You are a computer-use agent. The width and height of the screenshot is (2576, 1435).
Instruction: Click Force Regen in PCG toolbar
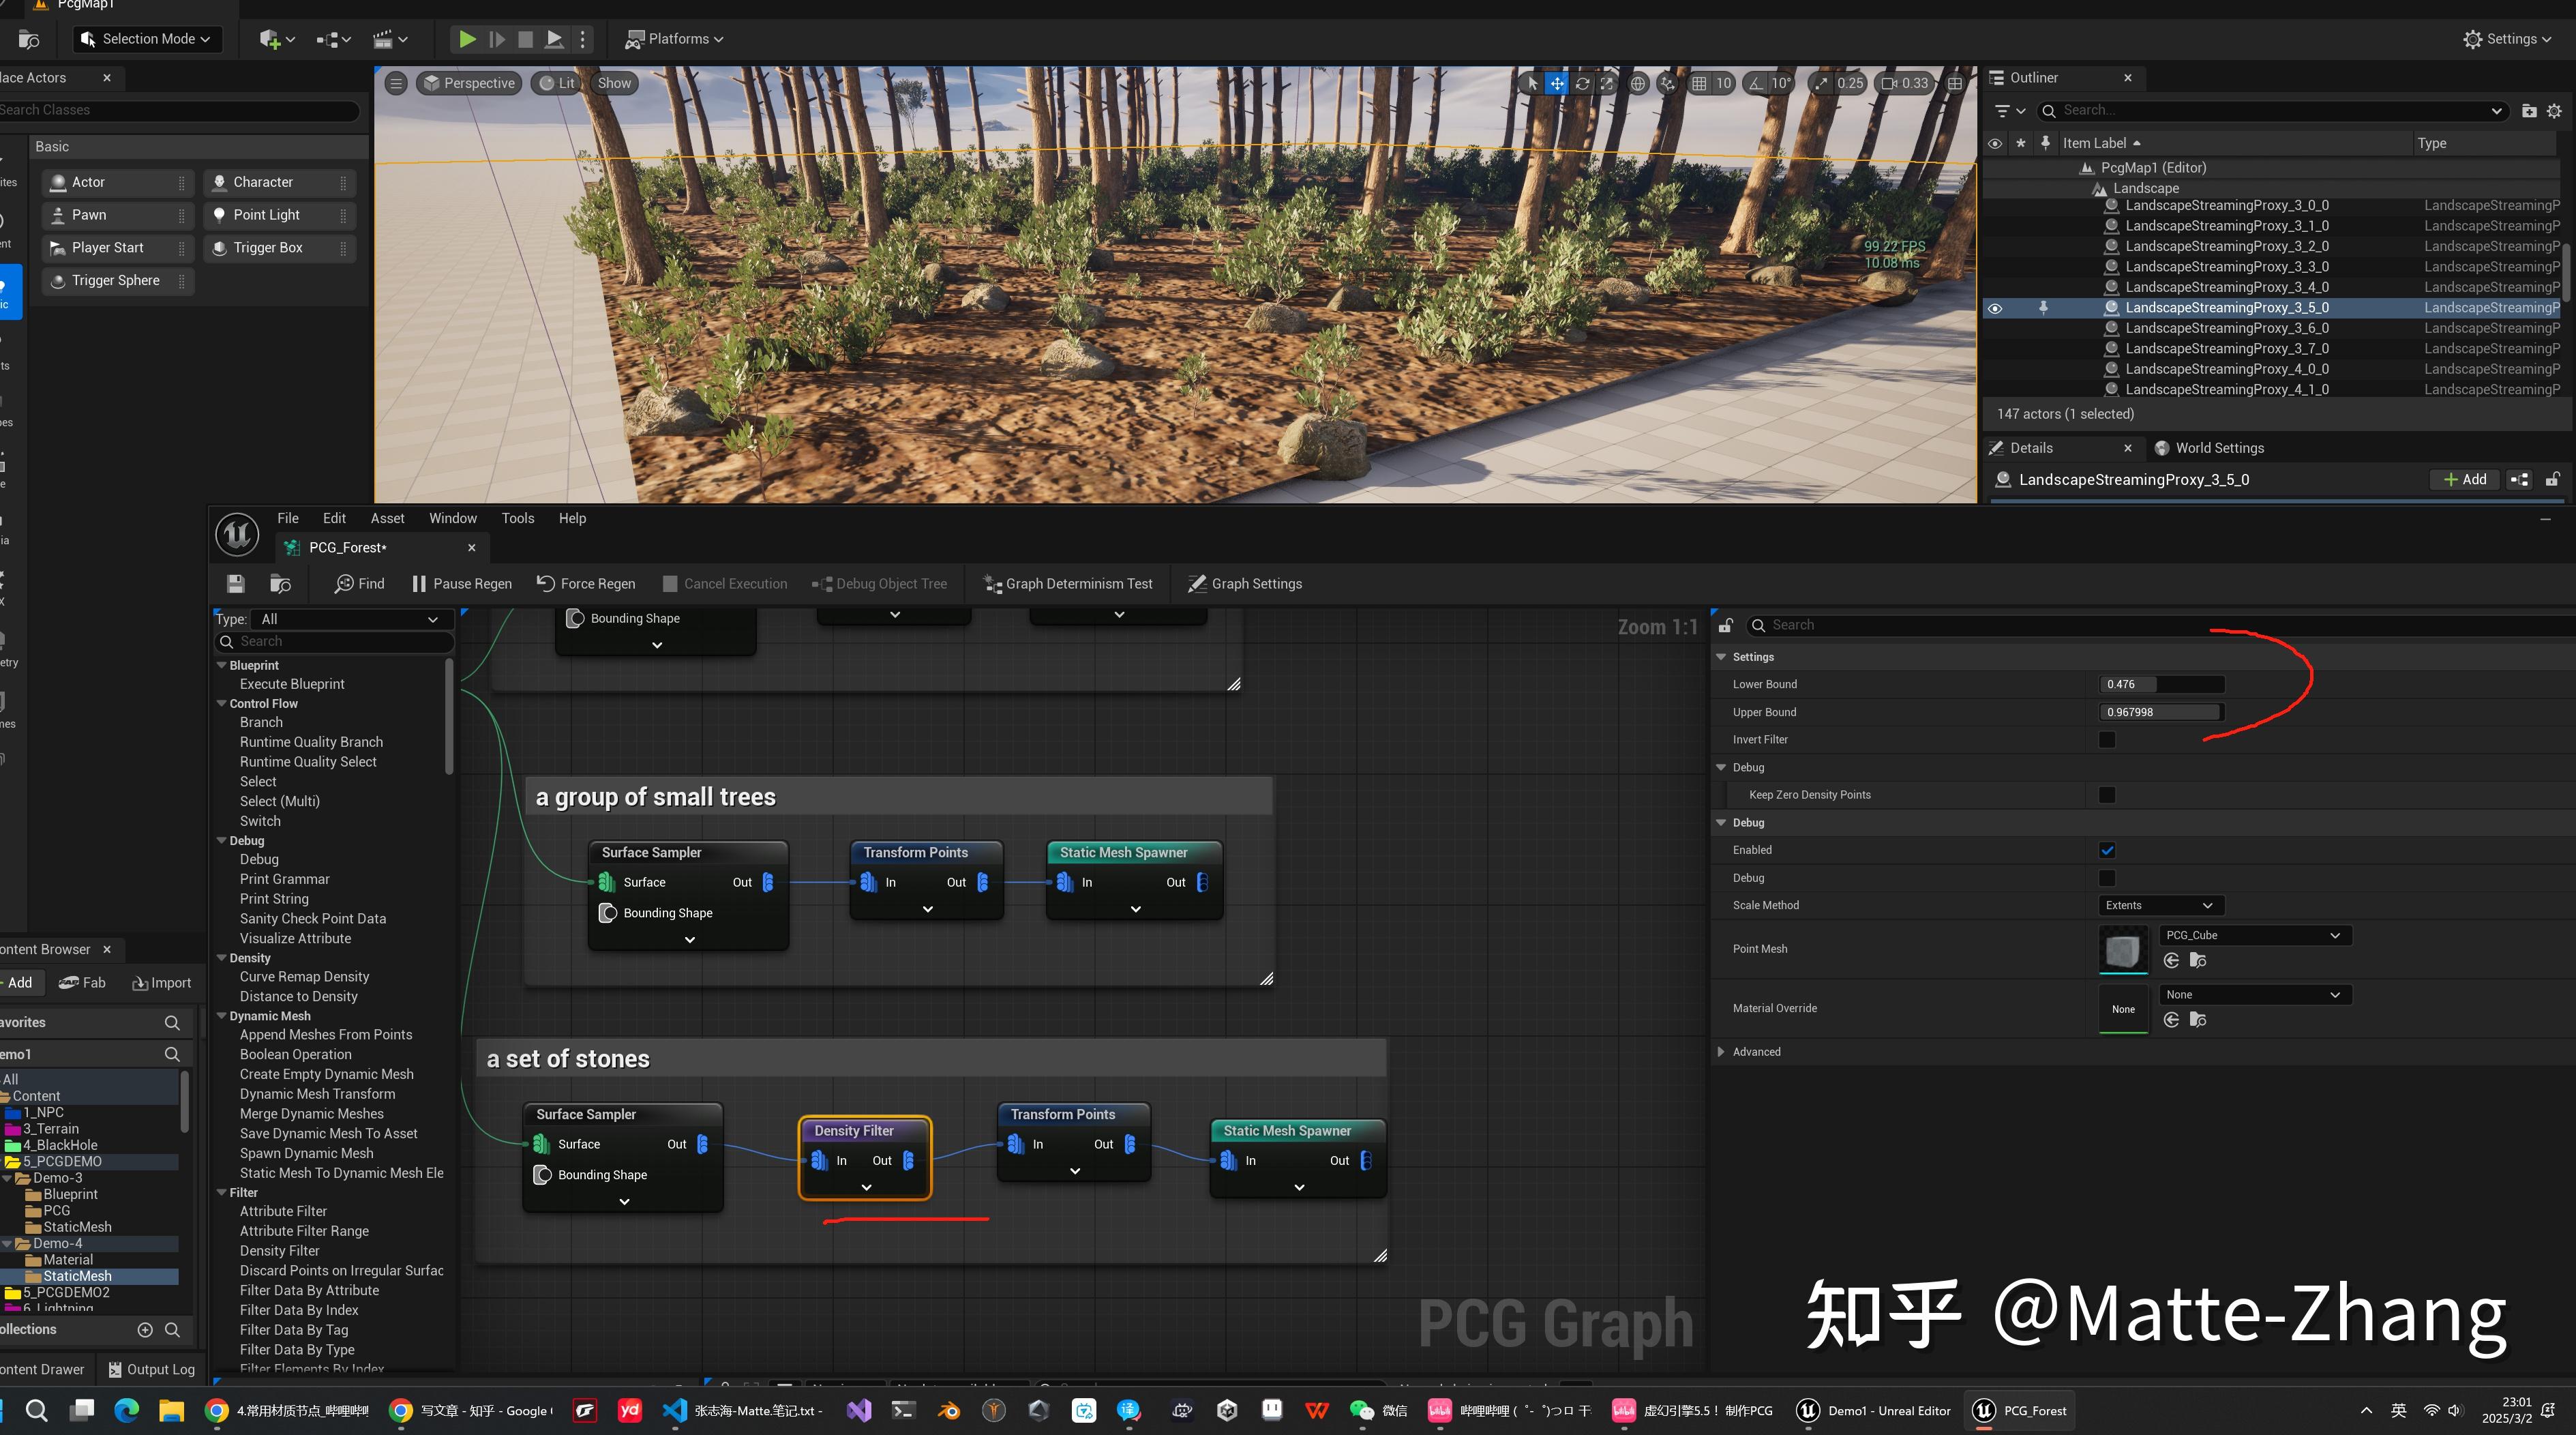(585, 583)
